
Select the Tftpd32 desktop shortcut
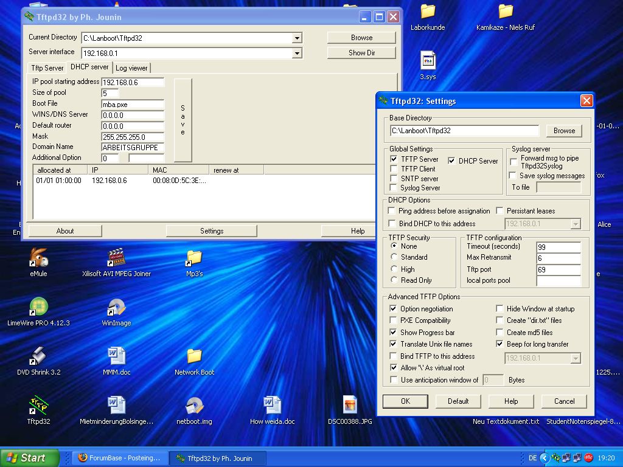point(38,406)
